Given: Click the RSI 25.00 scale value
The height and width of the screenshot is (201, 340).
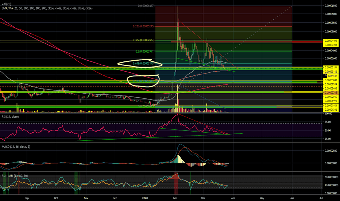Looking at the screenshot, I should click(328, 139).
